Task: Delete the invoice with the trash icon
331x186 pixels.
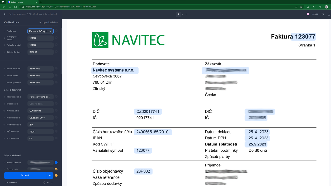Action: [x=323, y=14]
